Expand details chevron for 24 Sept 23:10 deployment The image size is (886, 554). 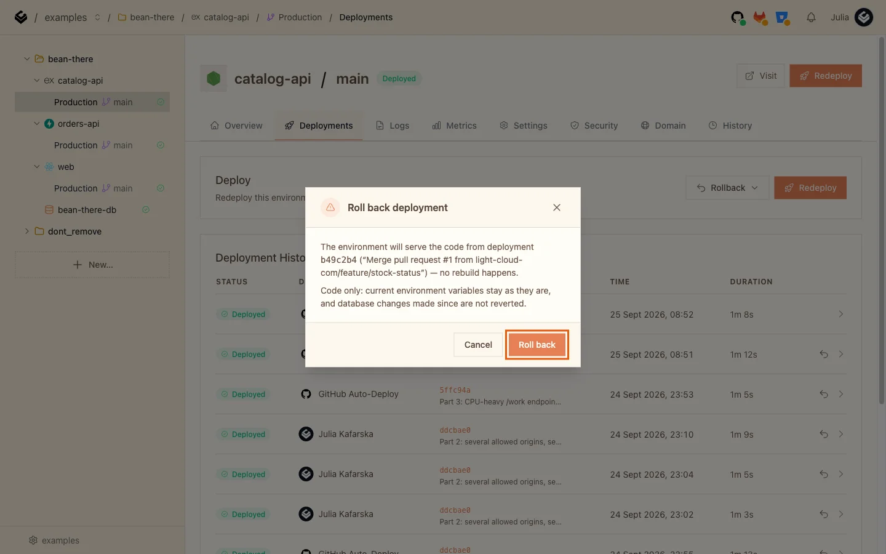point(841,434)
